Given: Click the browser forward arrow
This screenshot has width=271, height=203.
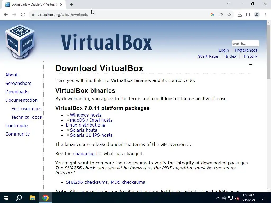Looking at the screenshot, I should (14, 15).
